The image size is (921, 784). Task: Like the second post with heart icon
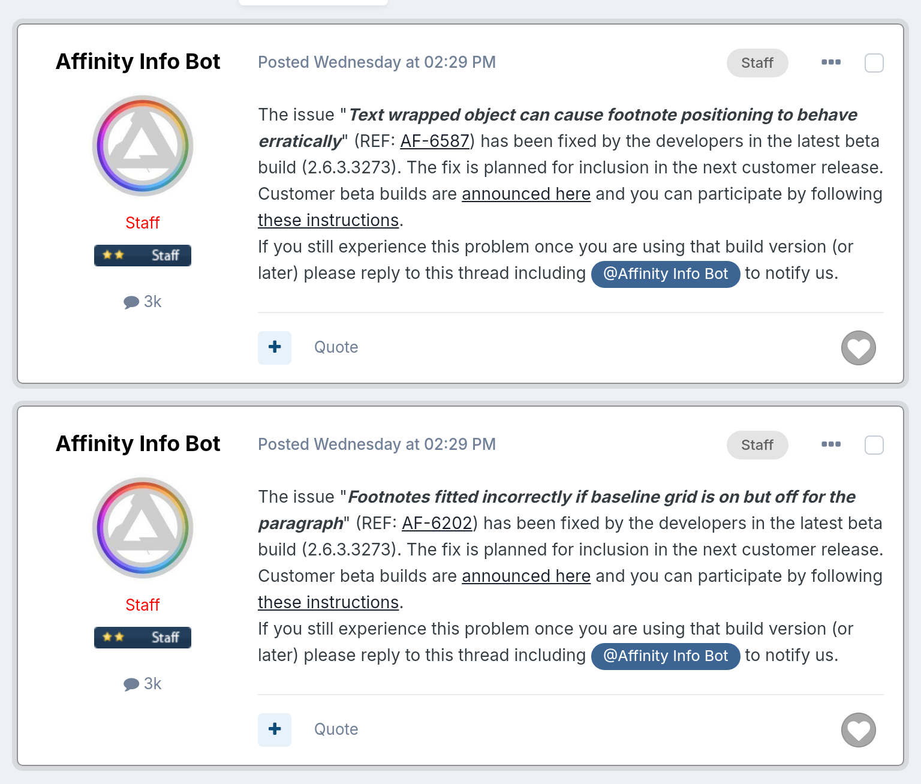point(859,730)
